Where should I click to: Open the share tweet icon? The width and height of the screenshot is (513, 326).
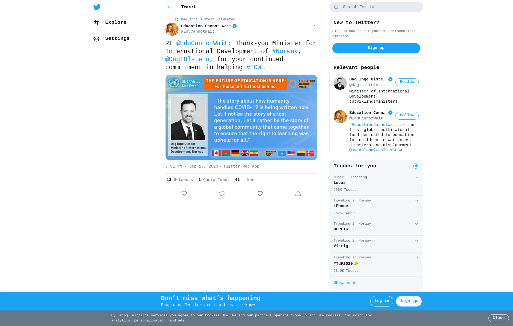(298, 193)
